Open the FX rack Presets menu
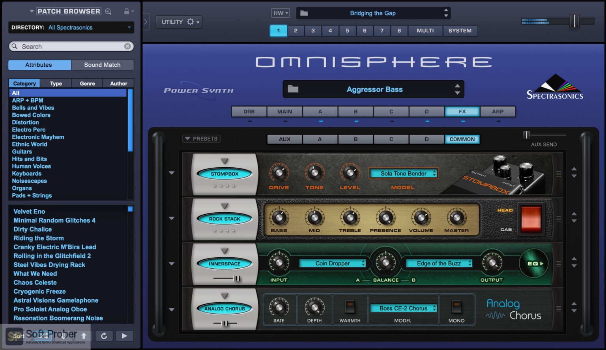The height and width of the screenshot is (350, 606). tap(201, 139)
